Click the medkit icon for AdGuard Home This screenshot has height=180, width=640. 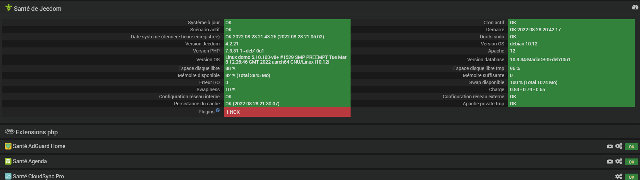[x=610, y=146]
